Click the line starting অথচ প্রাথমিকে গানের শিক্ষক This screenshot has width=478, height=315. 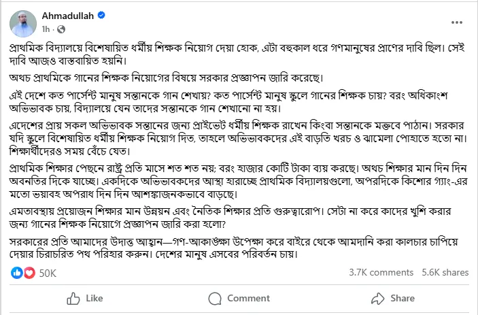click(x=166, y=78)
